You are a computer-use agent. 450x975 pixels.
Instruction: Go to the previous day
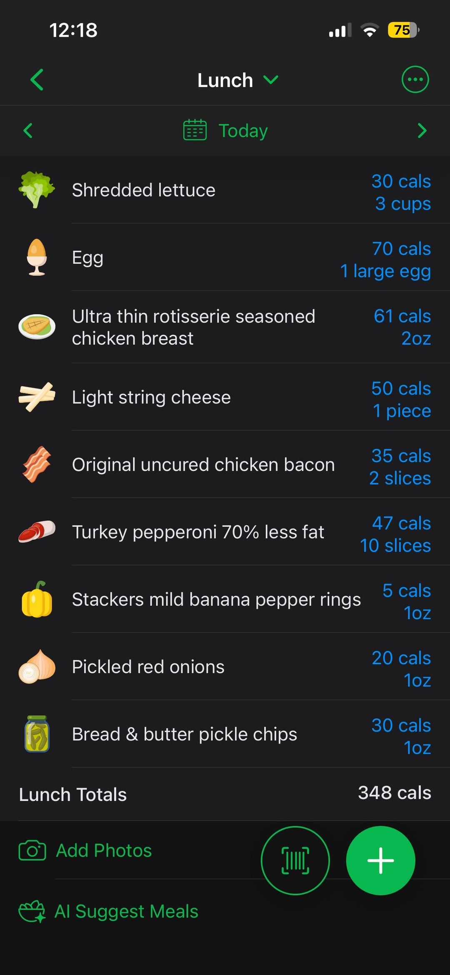(x=28, y=131)
